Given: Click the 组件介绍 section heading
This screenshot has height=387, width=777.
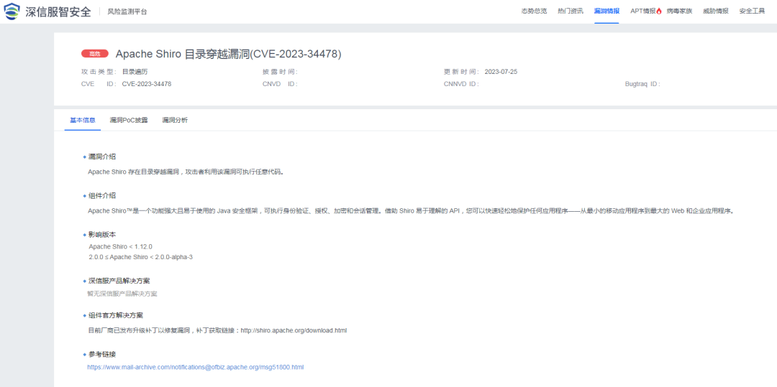Looking at the screenshot, I should tap(102, 196).
